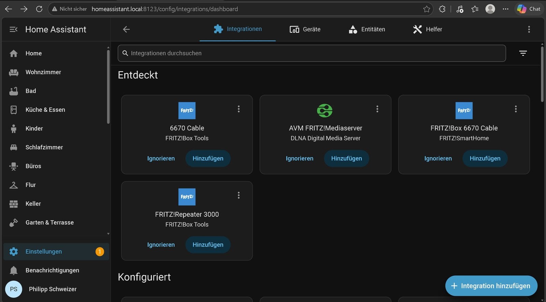Open the 6670 Cable card options menu
Image resolution: width=546 pixels, height=302 pixels.
click(x=239, y=109)
